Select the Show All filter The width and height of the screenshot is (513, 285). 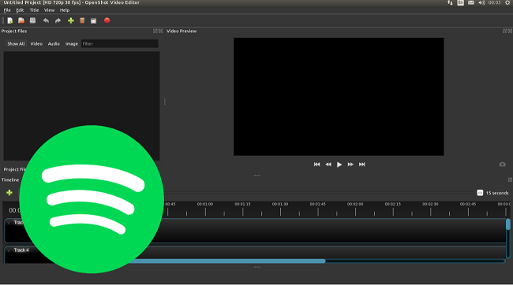click(x=16, y=44)
